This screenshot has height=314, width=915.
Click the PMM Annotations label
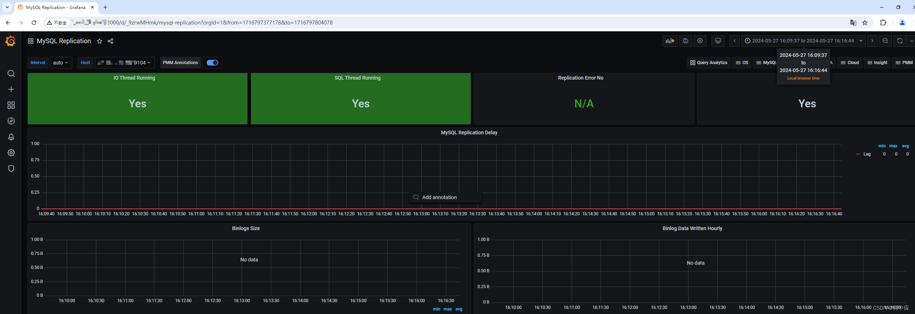pos(180,63)
